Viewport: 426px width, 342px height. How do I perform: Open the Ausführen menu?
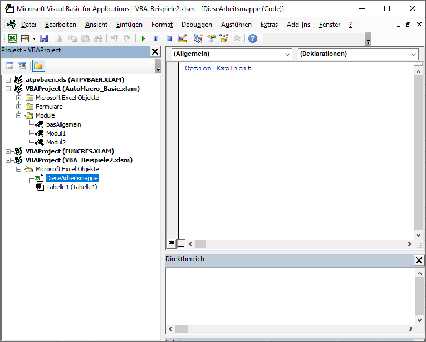(x=236, y=25)
